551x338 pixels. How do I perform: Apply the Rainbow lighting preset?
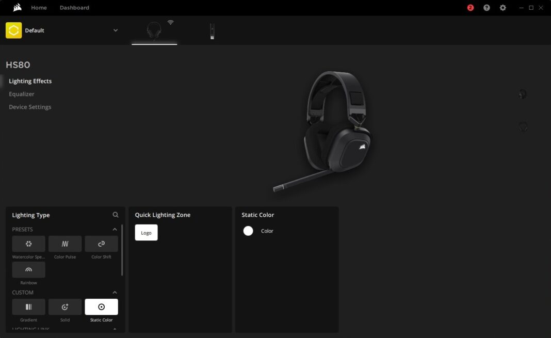pos(28,269)
